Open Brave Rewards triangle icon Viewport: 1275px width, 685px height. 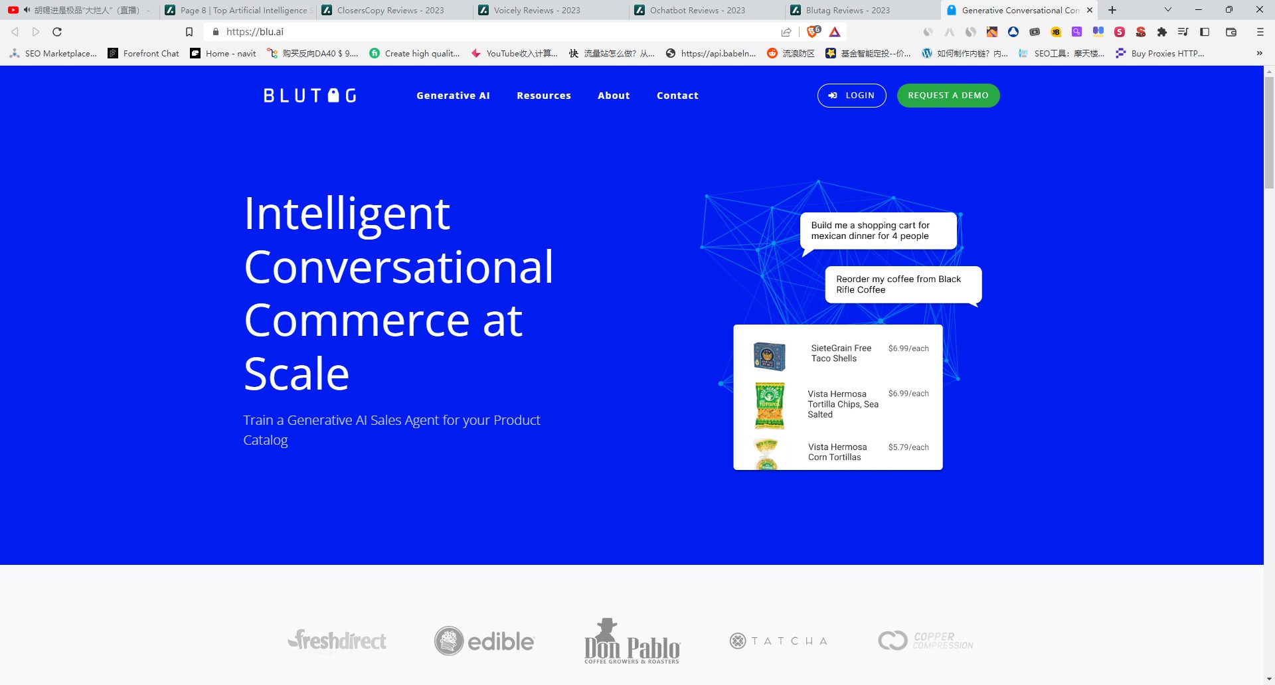835,32
